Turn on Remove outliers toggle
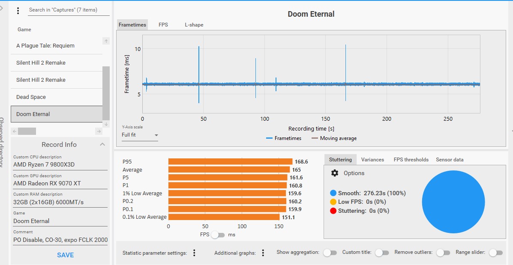Image resolution: width=513 pixels, height=265 pixels. tap(443, 253)
